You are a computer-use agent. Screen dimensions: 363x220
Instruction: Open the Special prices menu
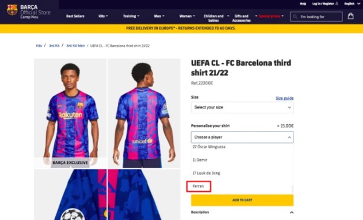click(x=271, y=16)
